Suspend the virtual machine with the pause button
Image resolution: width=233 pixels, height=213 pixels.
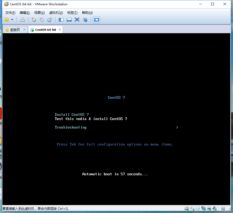coord(7,20)
